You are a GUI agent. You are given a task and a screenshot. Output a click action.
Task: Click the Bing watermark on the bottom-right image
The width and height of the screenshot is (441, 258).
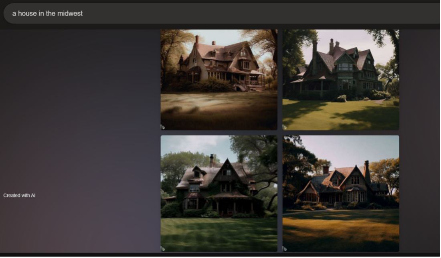click(x=285, y=249)
